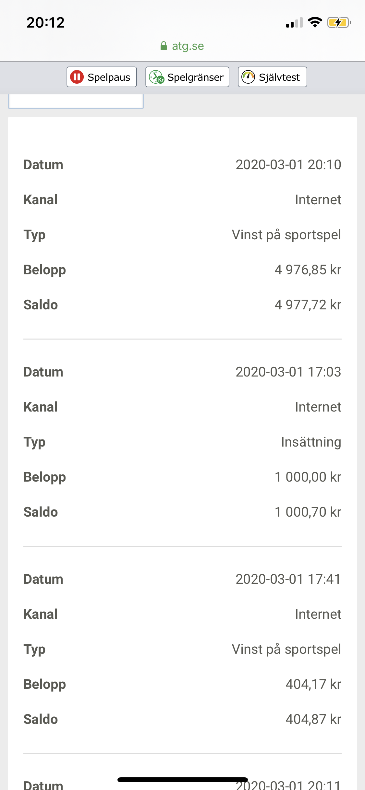Tap the home indicator bar at the bottom
Image resolution: width=365 pixels, height=790 pixels.
point(183,780)
